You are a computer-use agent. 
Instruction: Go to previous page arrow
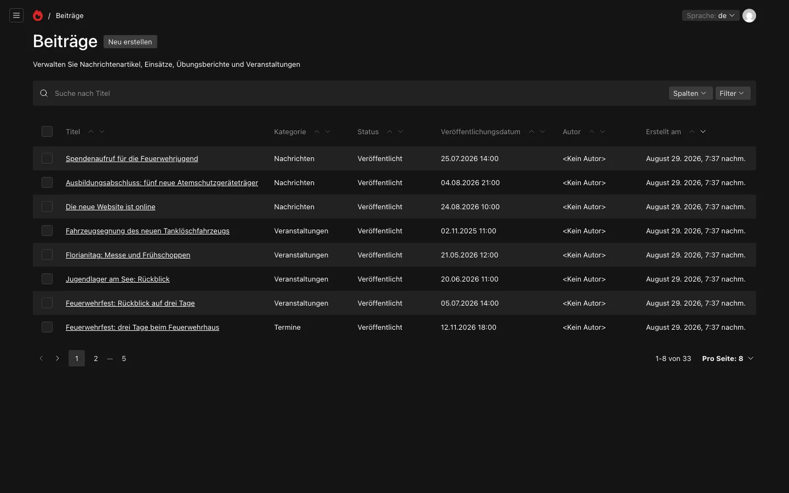(x=41, y=358)
